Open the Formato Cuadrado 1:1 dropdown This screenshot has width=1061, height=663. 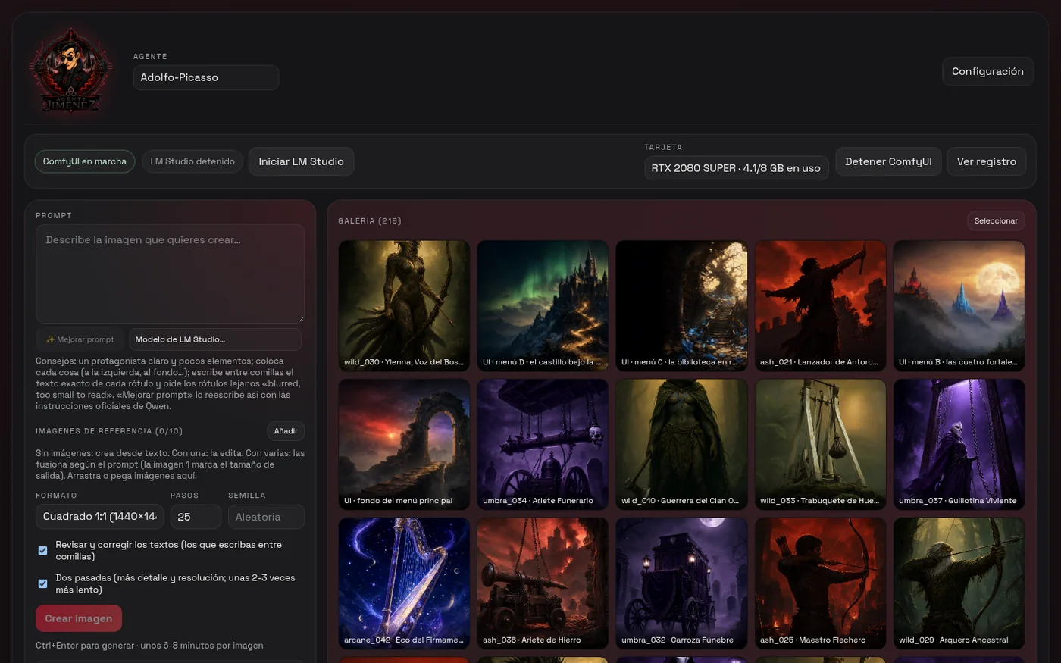tap(100, 517)
